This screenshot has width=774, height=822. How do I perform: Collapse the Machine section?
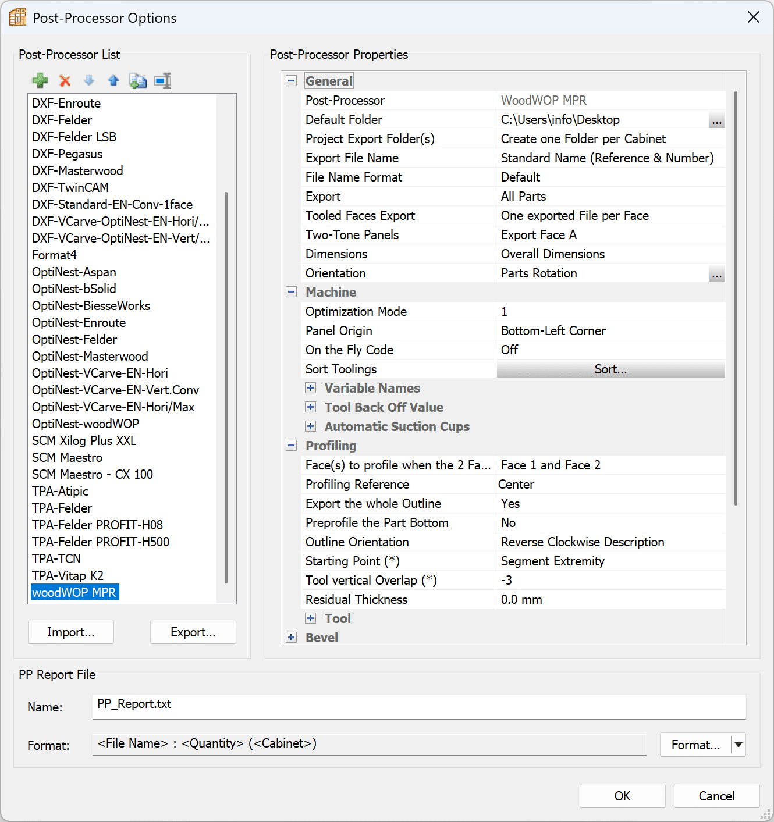point(292,292)
